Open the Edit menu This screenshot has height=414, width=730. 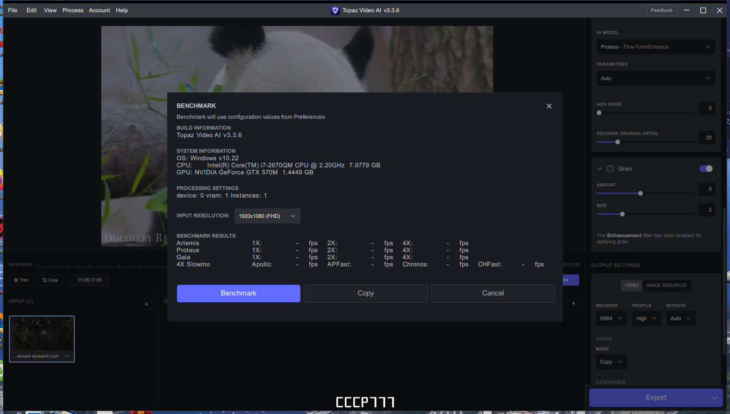pos(32,10)
